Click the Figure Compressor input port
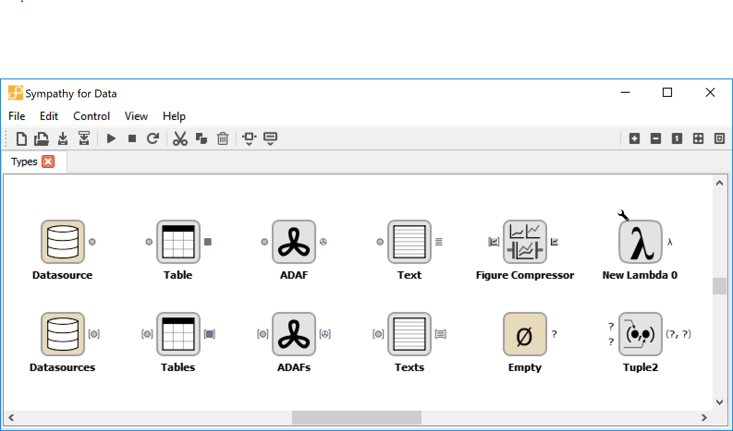Viewport: 733px width, 431px height. 494,242
